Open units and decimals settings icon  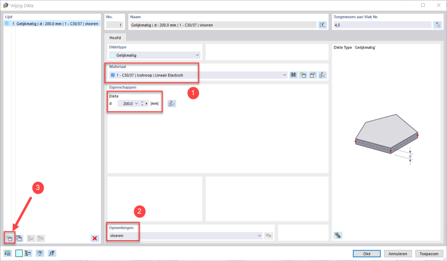click(8, 253)
